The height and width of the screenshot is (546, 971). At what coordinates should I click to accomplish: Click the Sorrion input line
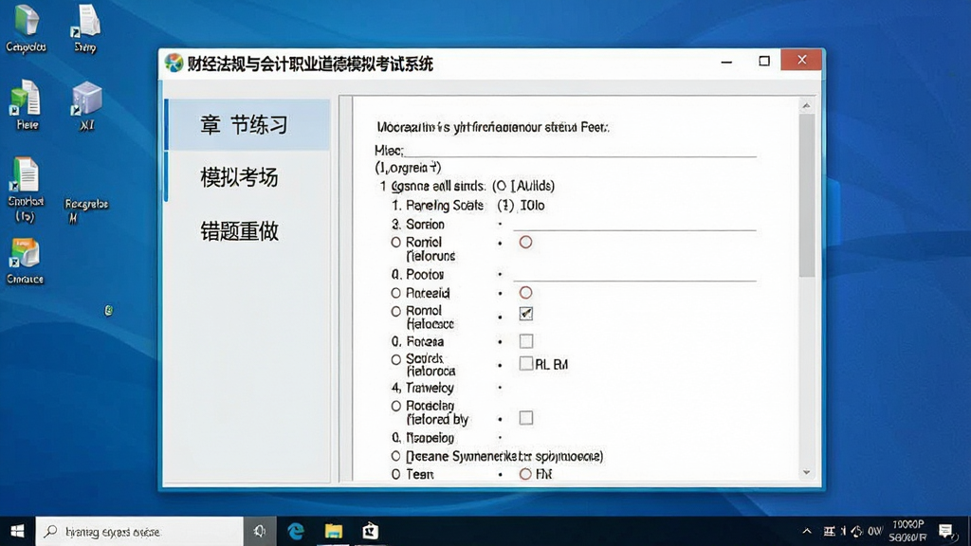[x=634, y=225]
